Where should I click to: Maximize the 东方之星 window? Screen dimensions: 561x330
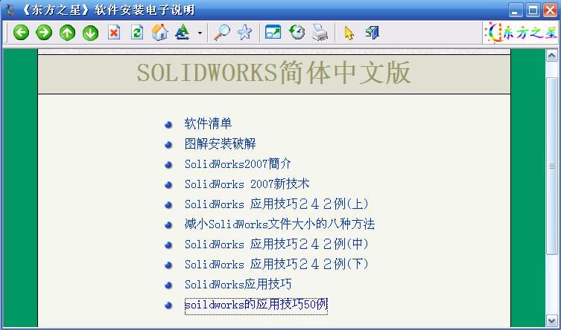(533, 10)
